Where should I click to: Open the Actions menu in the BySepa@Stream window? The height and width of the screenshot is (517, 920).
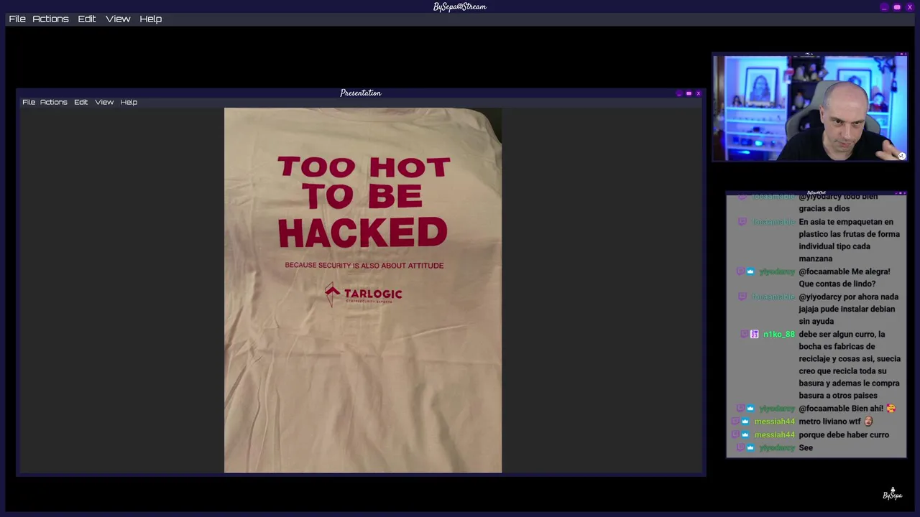point(50,19)
